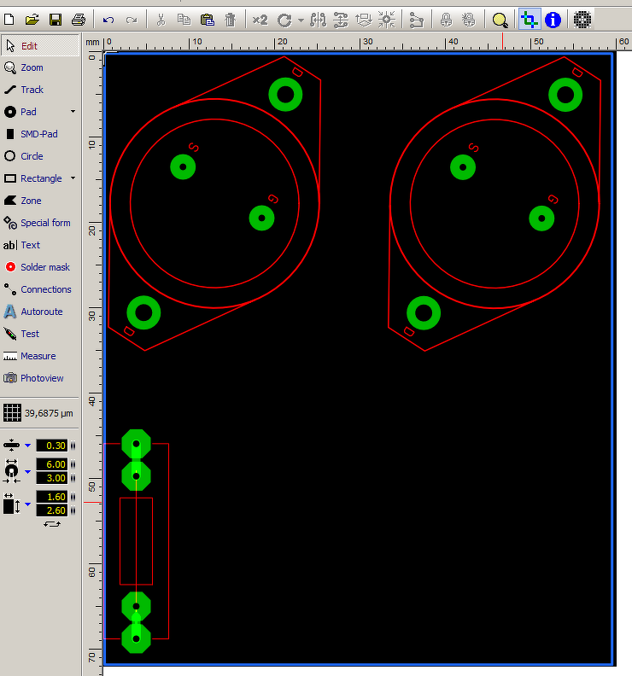
Task: Swap SMD pad width and height
Action: (x=52, y=524)
